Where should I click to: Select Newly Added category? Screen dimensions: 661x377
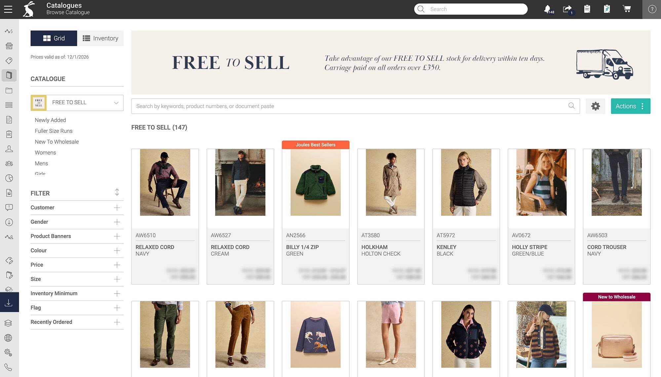(50, 120)
